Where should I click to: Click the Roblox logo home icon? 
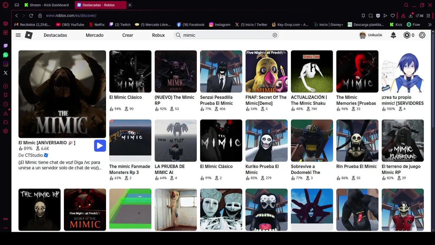[x=29, y=35]
